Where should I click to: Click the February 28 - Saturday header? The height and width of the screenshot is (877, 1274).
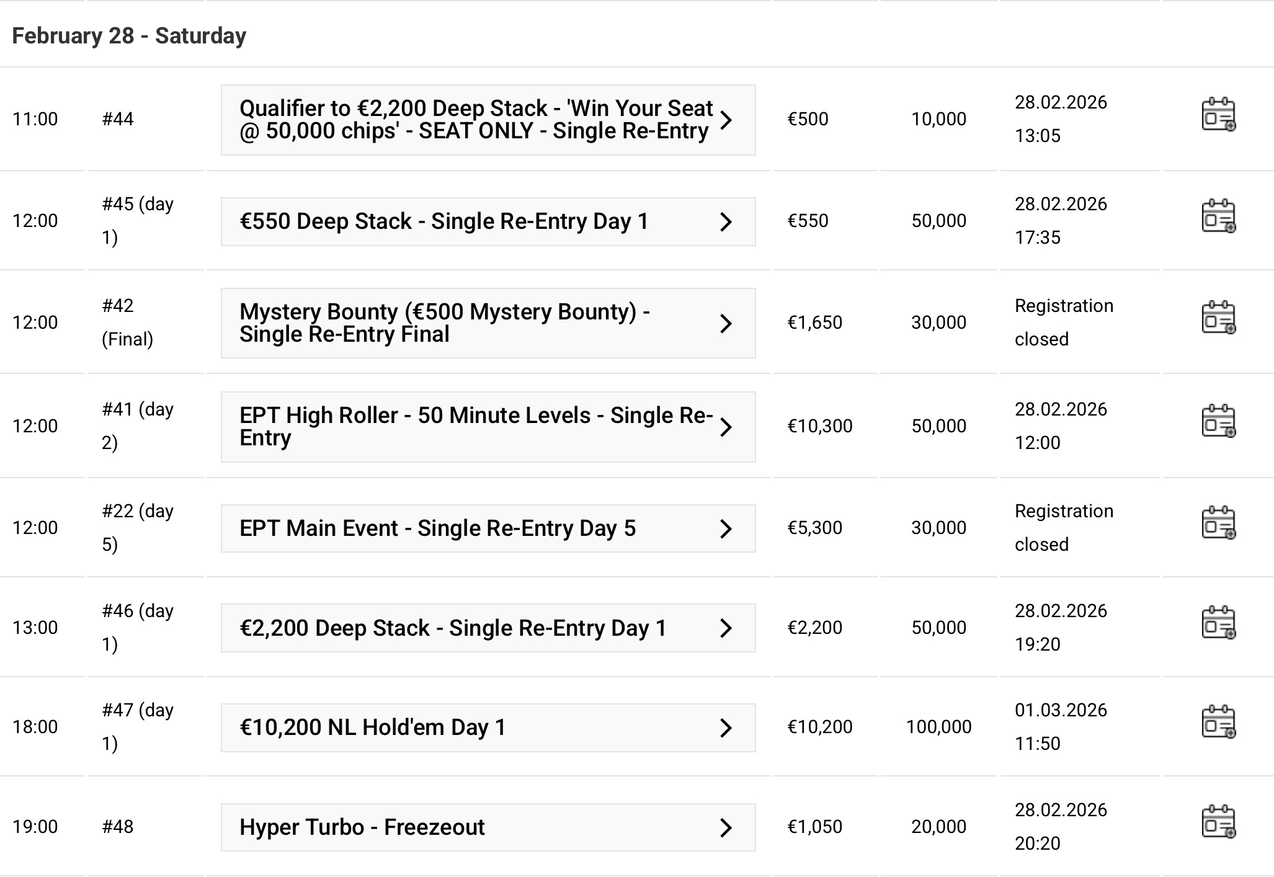pyautogui.click(x=129, y=36)
